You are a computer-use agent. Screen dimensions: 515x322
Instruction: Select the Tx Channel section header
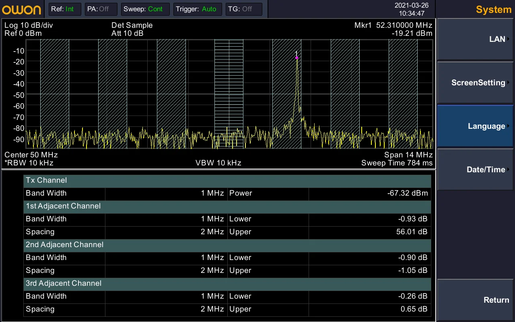click(x=227, y=180)
